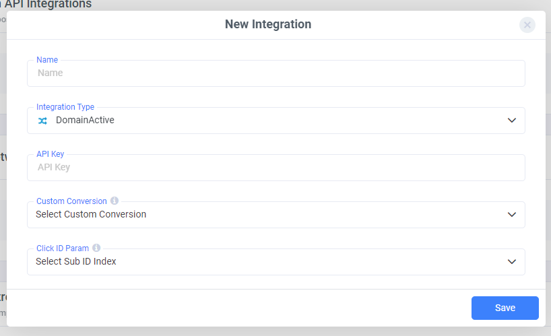551x336 pixels.
Task: Click the API Key field label
Action: pos(51,154)
